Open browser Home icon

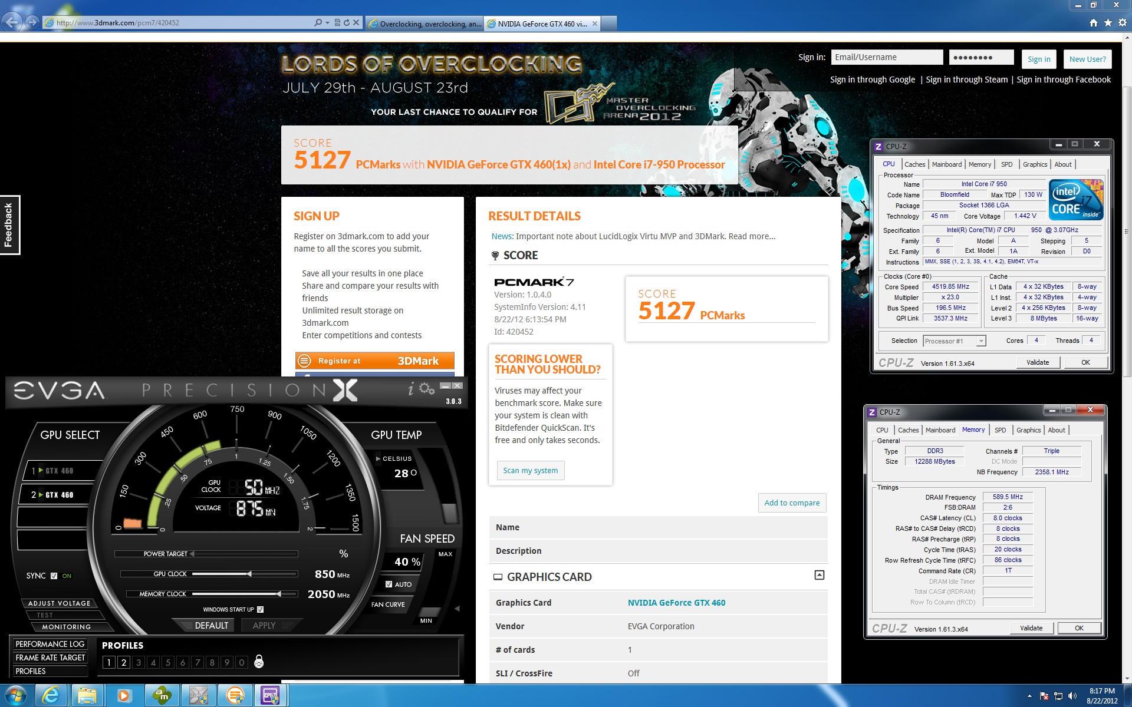[1094, 22]
